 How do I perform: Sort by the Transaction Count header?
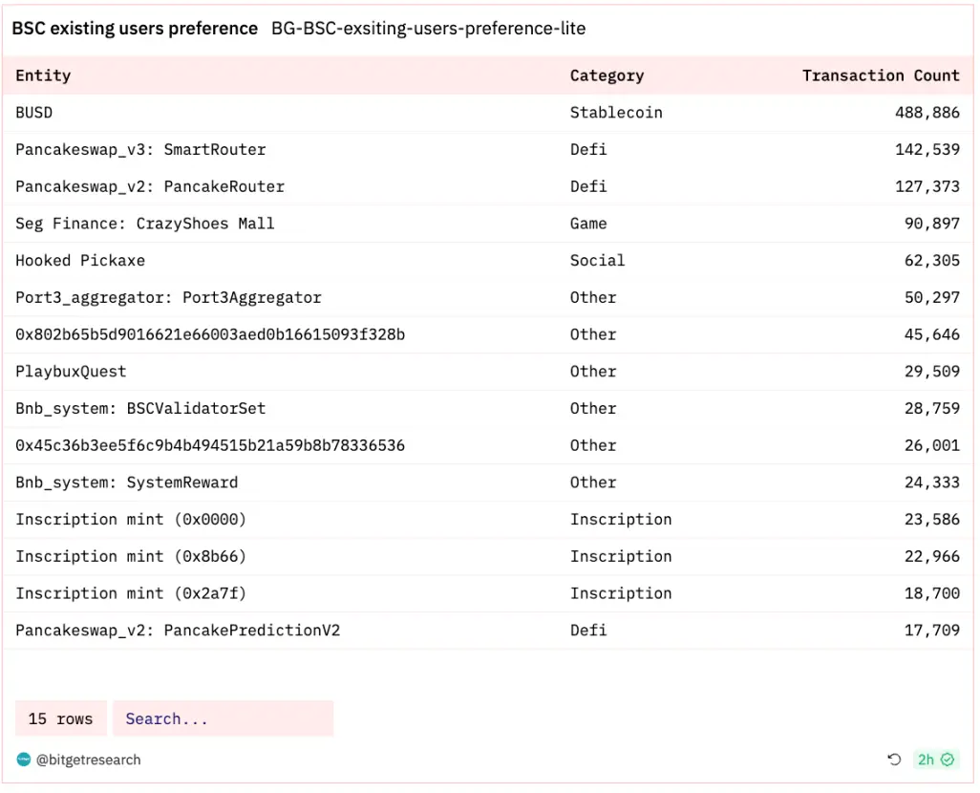[880, 75]
